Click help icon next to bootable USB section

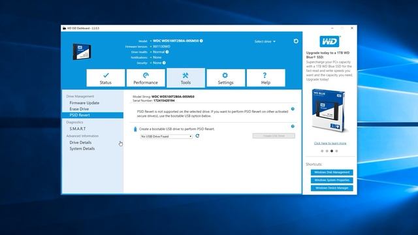[293, 126]
